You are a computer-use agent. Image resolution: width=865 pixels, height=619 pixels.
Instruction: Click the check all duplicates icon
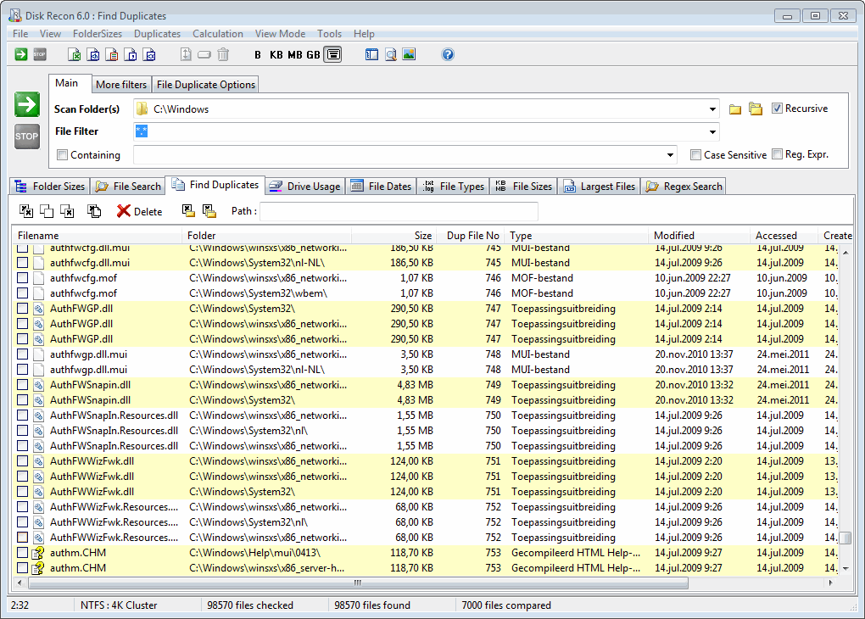coord(26,211)
